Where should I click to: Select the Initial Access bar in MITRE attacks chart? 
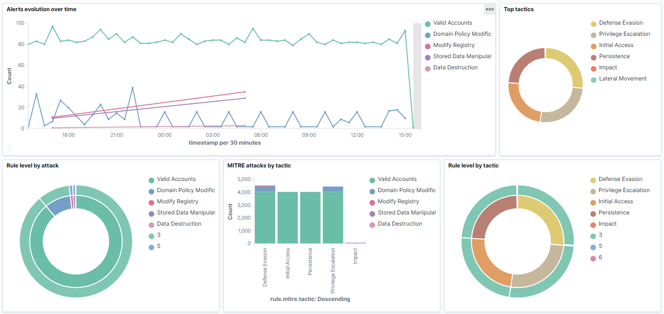(288, 218)
